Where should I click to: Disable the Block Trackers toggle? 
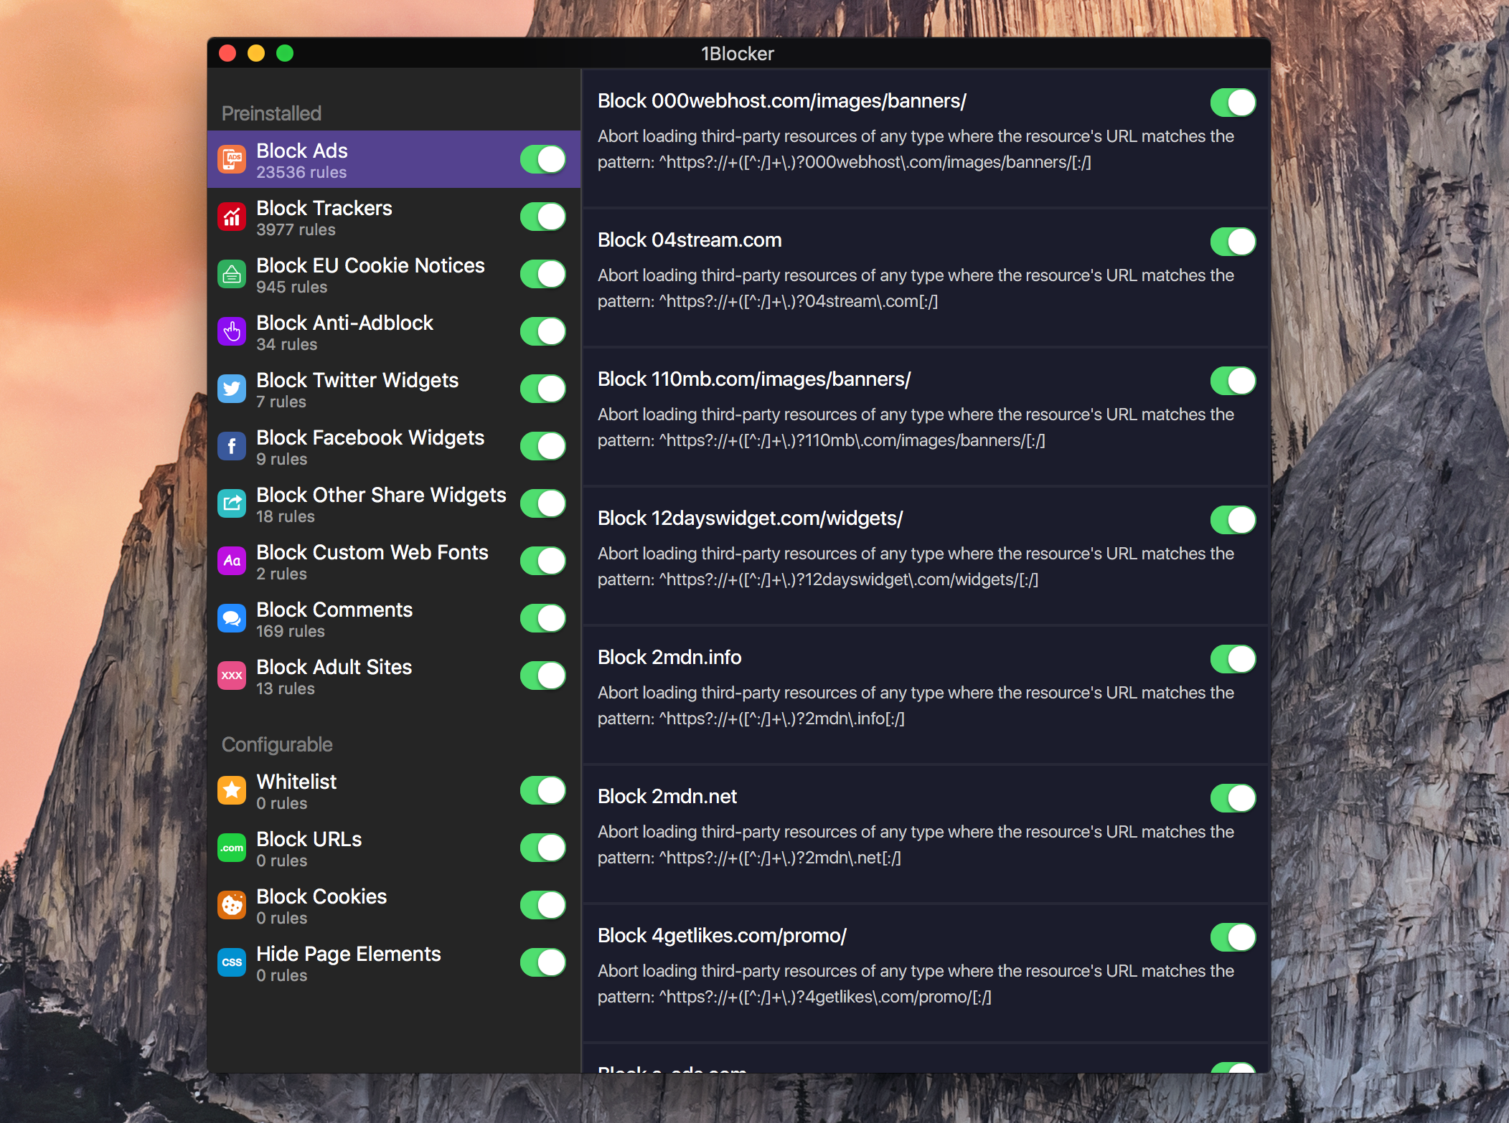click(543, 217)
